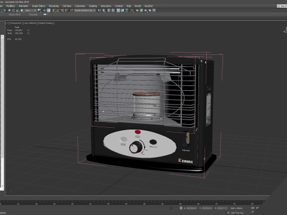
Task: Click the FPS value in viewport statistics
Action: pos(18,39)
